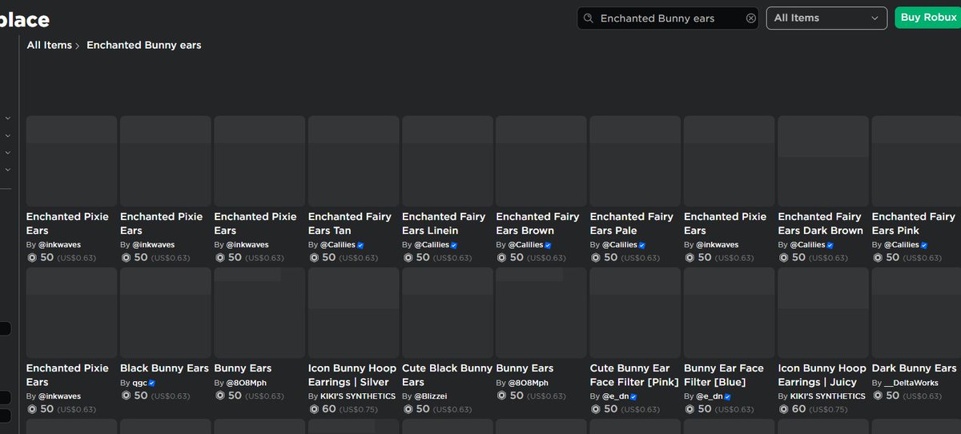Viewport: 961px width, 434px height.
Task: Click the Robux icon under Dark Bunny Ears
Action: (x=878, y=396)
